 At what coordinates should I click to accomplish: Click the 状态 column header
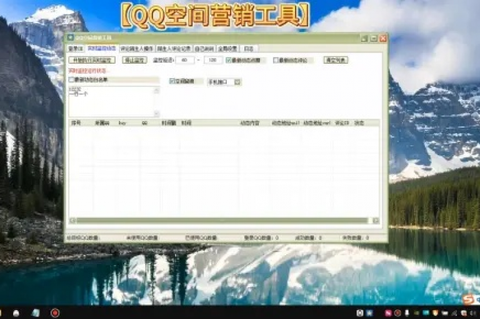359,123
